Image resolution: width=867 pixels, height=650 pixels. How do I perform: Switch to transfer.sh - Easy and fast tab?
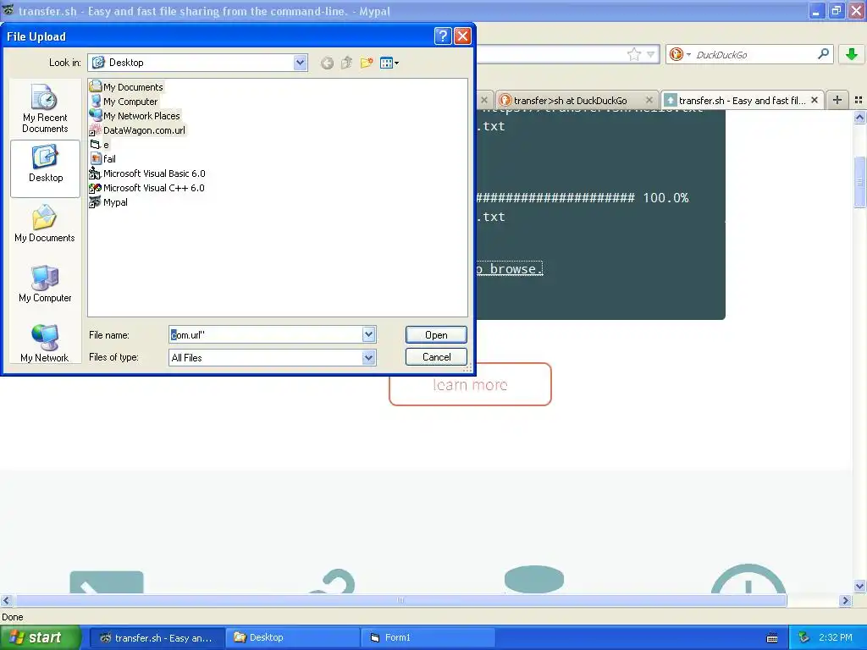pos(742,101)
